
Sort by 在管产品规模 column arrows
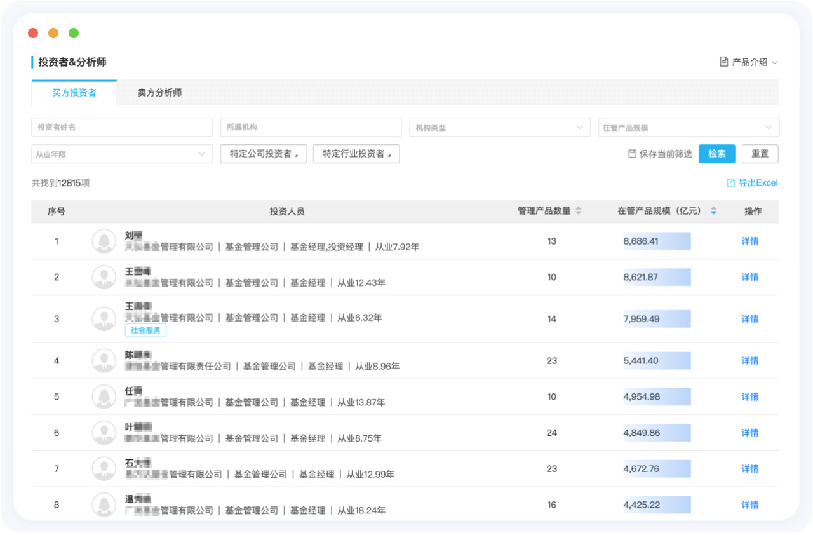tap(713, 212)
